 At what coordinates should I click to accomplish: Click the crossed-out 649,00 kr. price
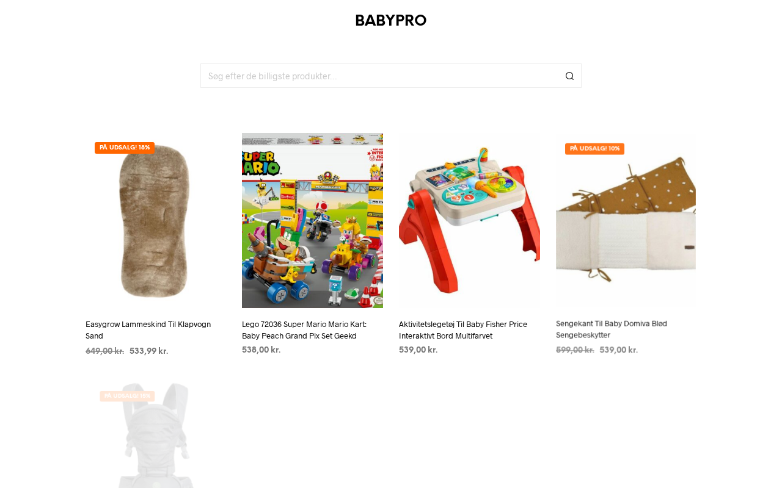105,351
